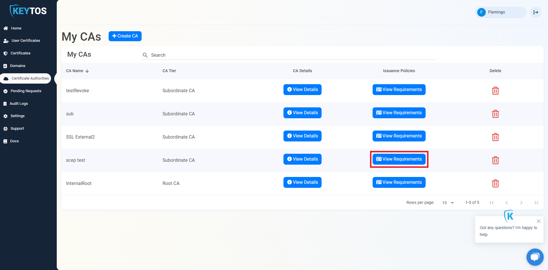This screenshot has width=548, height=270.
Task: Delete the testRevoke CA
Action: click(x=495, y=91)
